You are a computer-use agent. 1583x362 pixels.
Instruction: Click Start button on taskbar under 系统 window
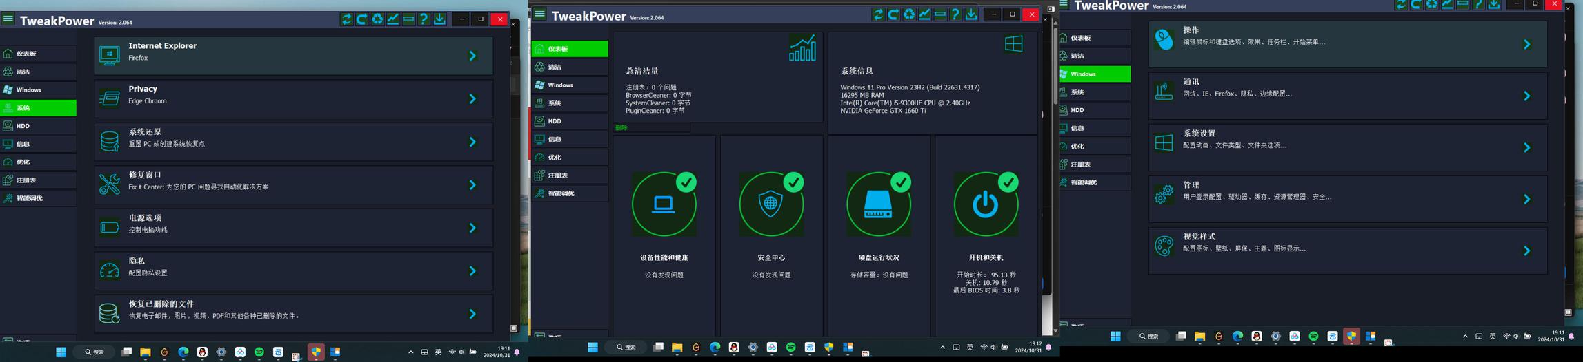[x=61, y=352]
